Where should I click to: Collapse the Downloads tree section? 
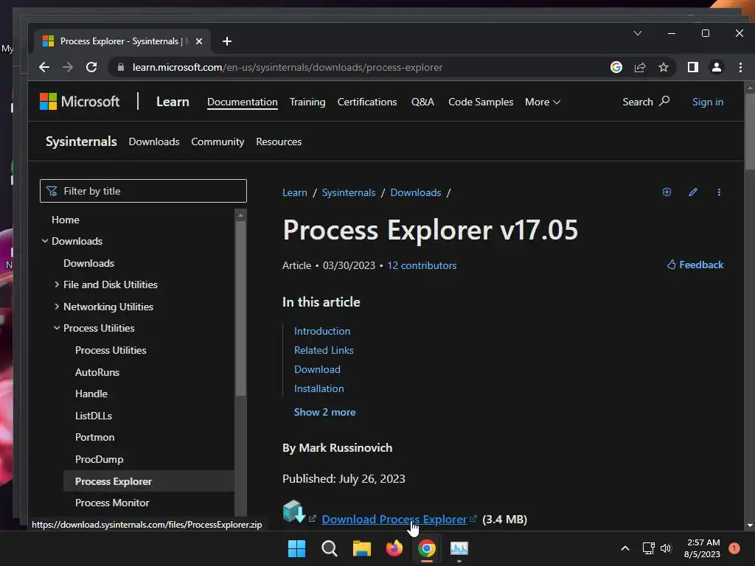[x=45, y=241]
